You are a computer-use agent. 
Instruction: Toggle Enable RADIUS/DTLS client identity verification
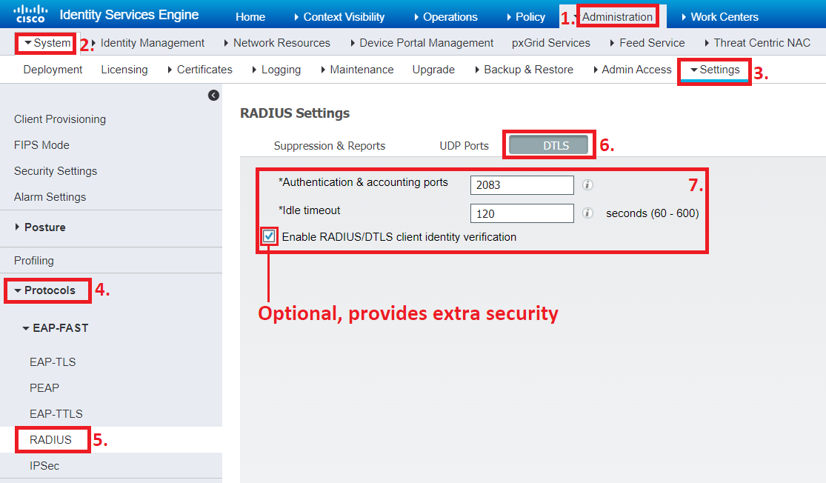(267, 236)
